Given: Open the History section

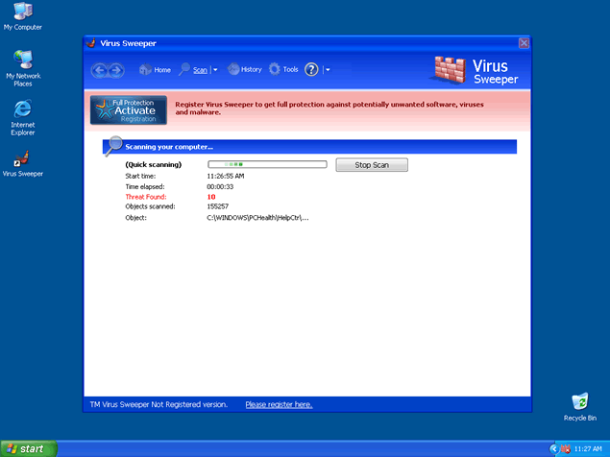Looking at the screenshot, I should [244, 70].
